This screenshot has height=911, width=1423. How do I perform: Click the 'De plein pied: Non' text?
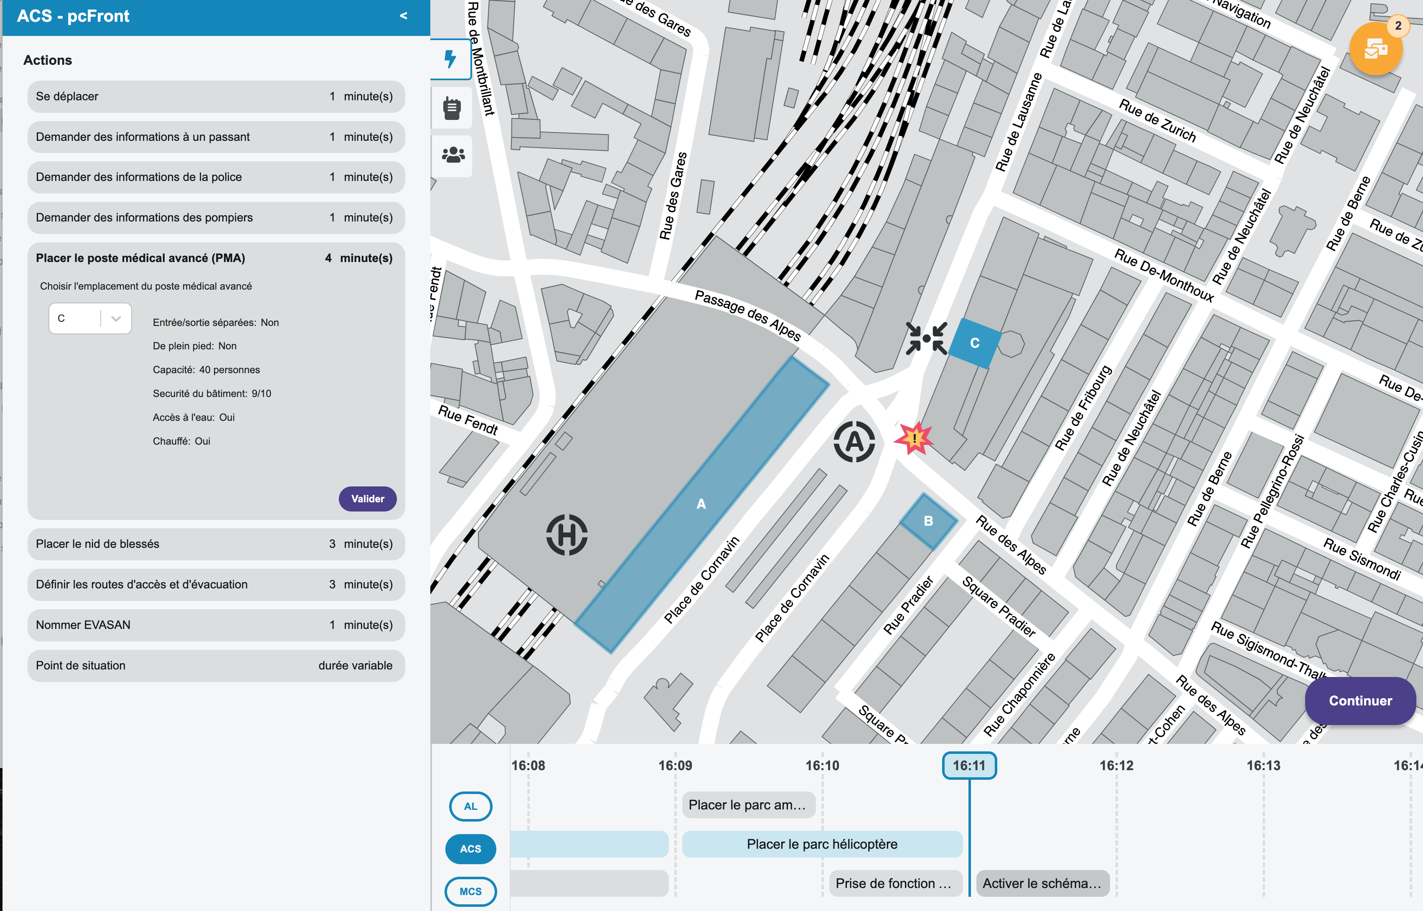pos(195,346)
